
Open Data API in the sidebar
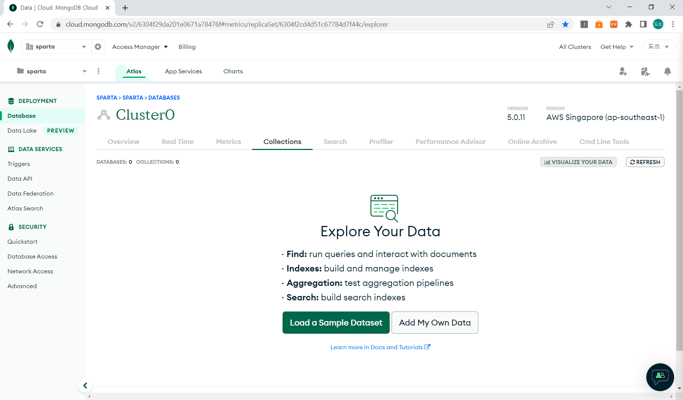tap(20, 179)
